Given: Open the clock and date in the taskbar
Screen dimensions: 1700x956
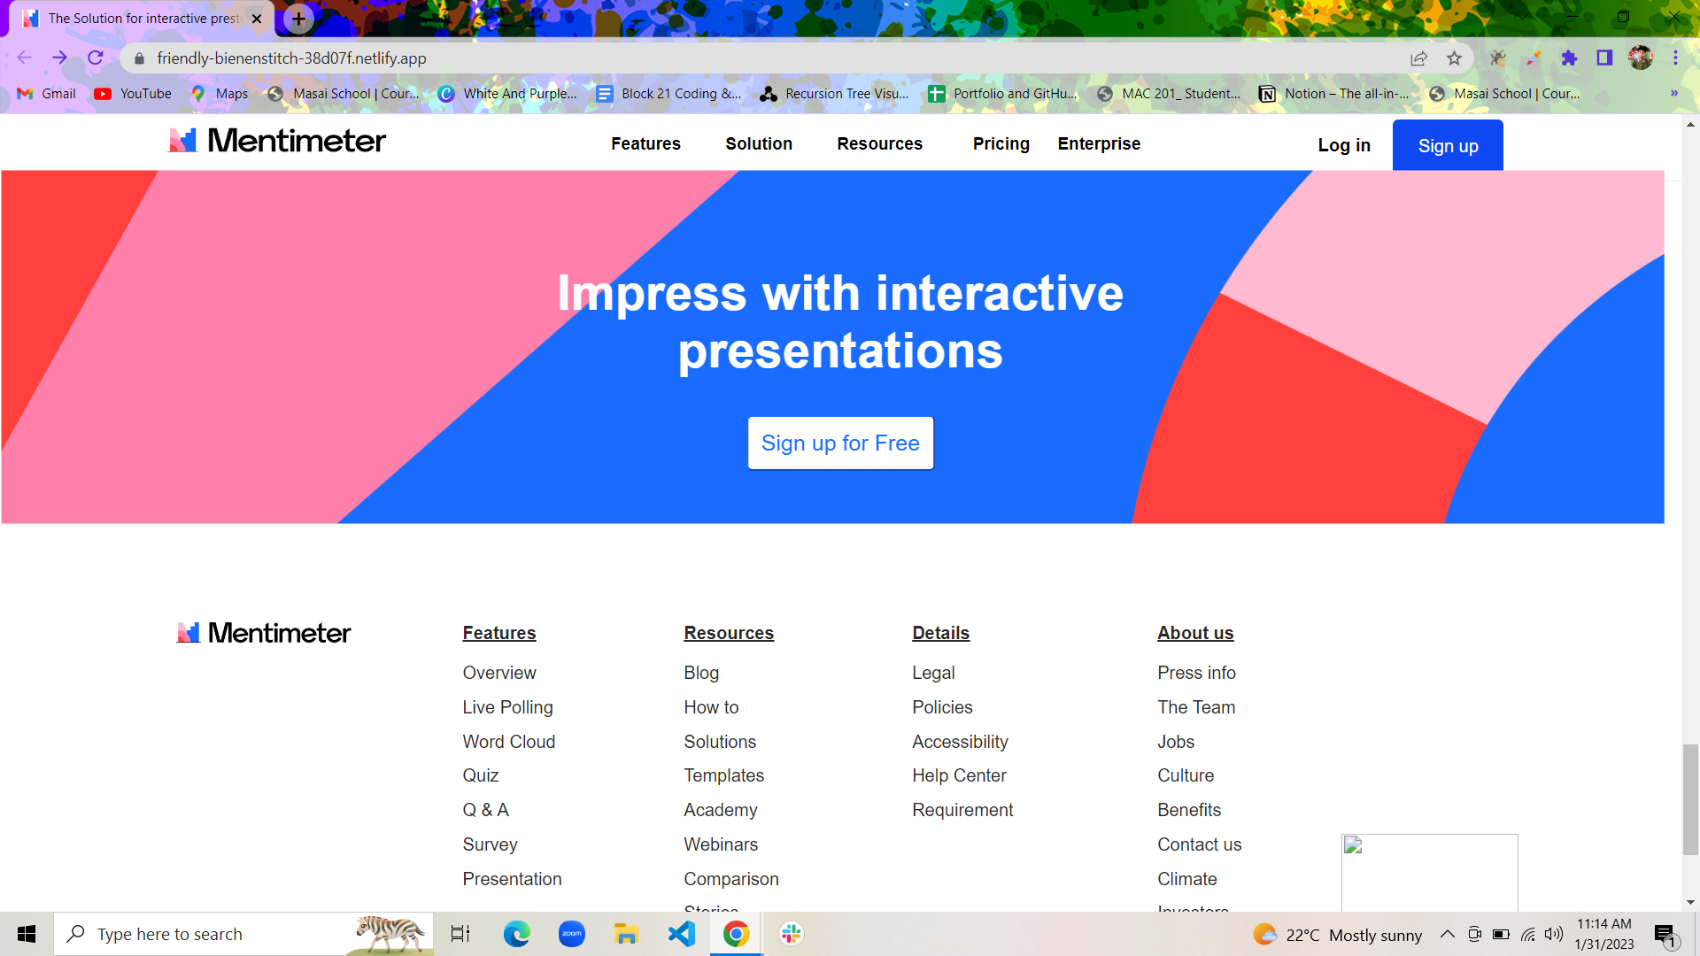Looking at the screenshot, I should (x=1603, y=934).
